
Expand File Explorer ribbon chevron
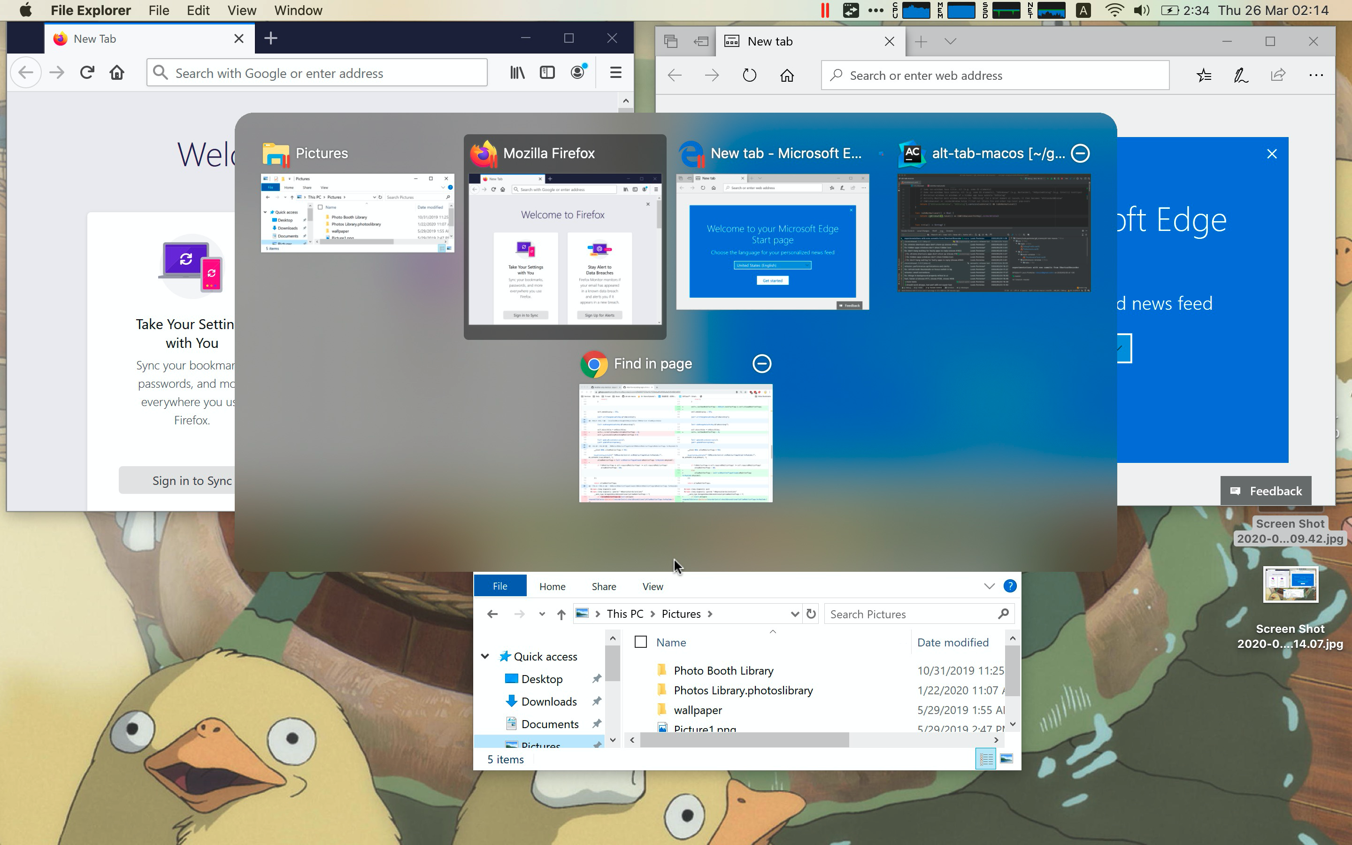[x=990, y=586]
